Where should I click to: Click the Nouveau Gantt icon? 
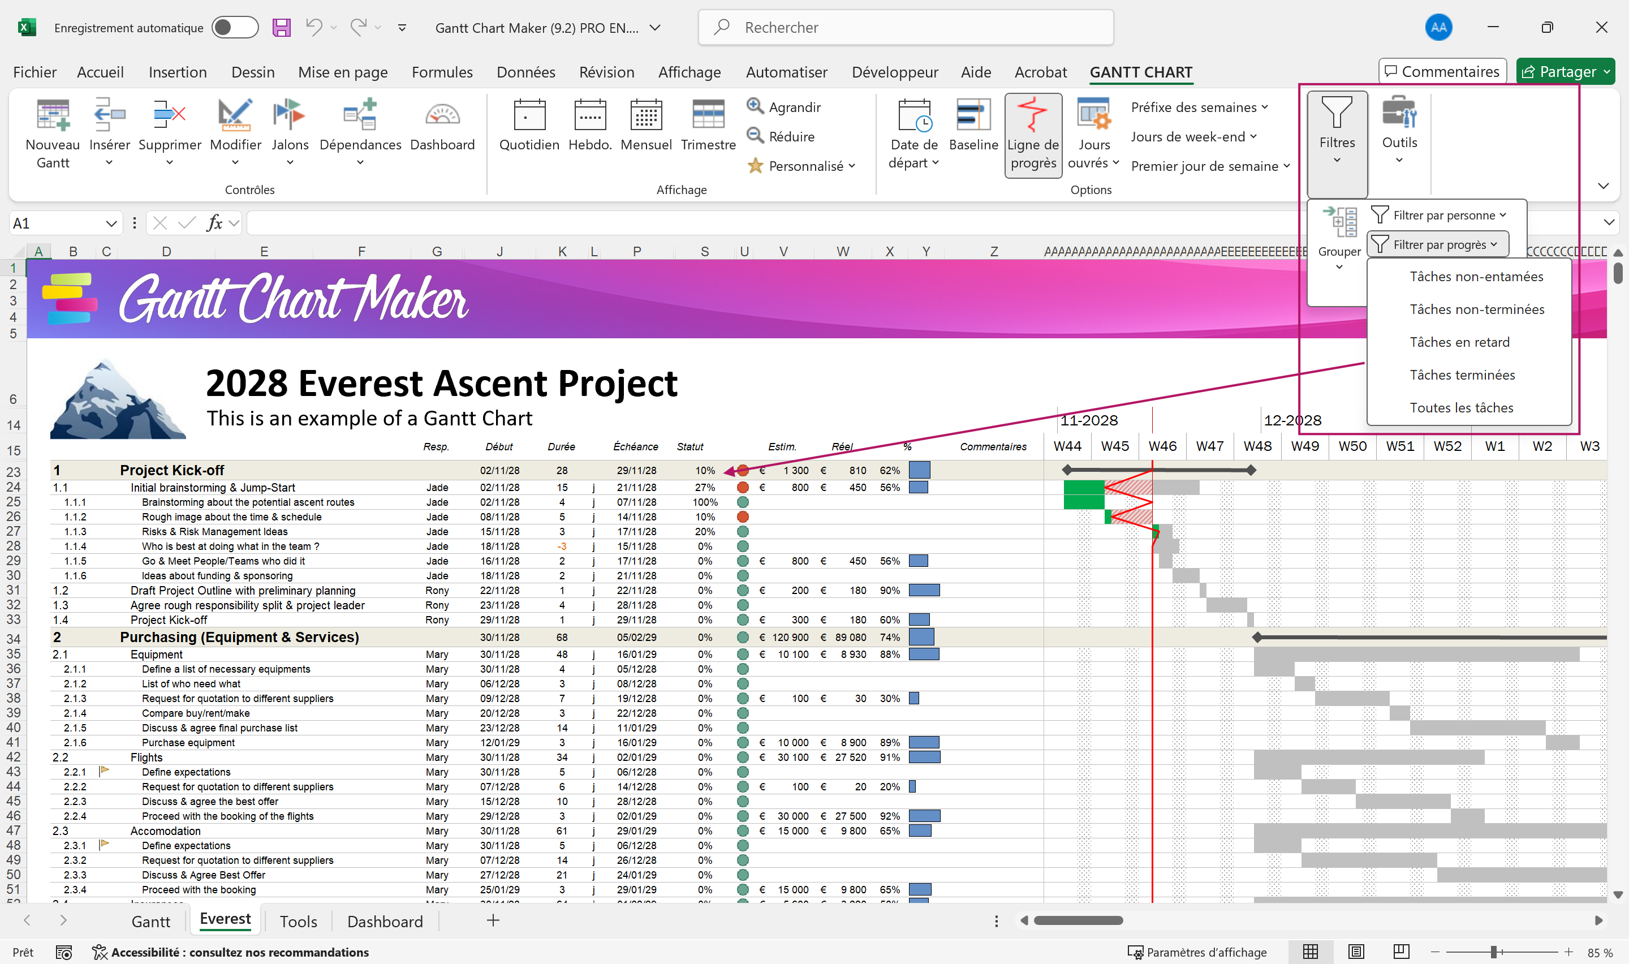52,115
